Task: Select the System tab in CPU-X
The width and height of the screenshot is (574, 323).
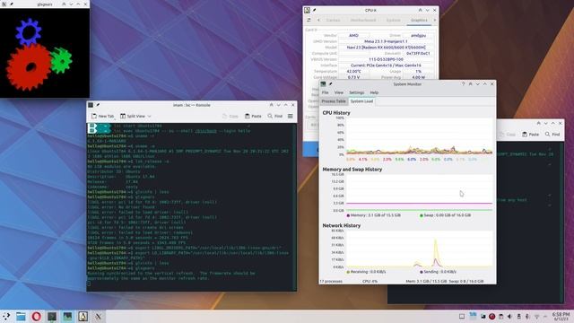Action: (x=393, y=20)
